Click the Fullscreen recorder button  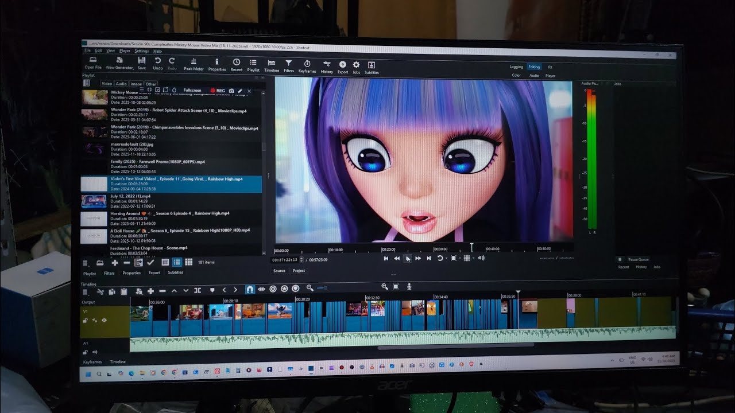(192, 90)
